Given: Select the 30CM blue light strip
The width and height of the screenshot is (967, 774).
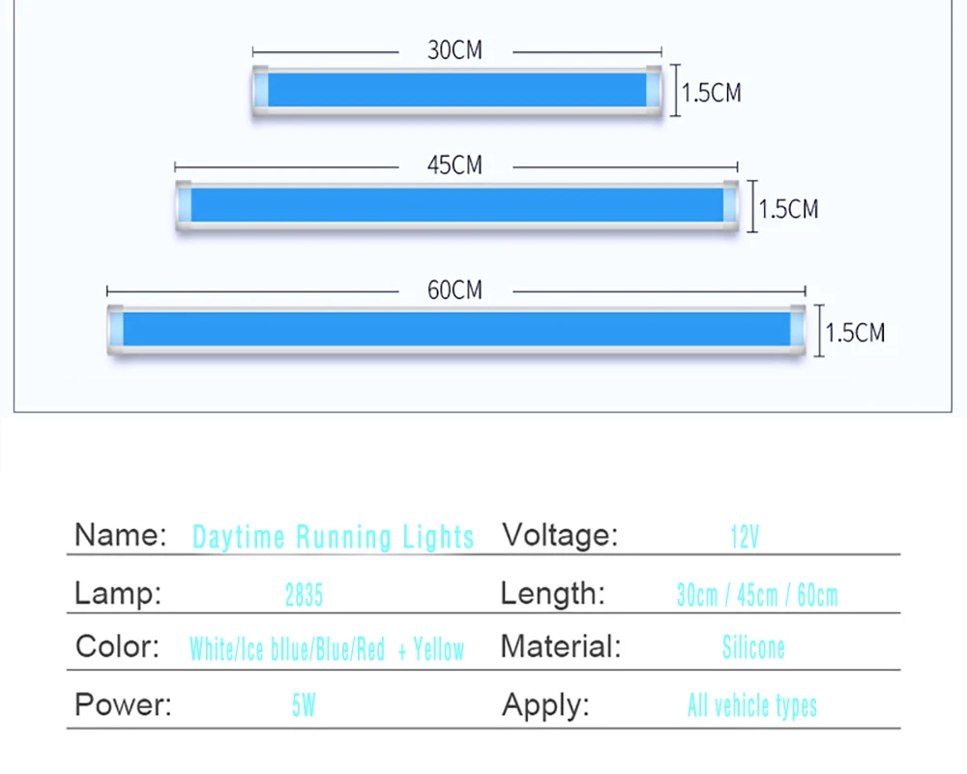Looking at the screenshot, I should (x=457, y=91).
